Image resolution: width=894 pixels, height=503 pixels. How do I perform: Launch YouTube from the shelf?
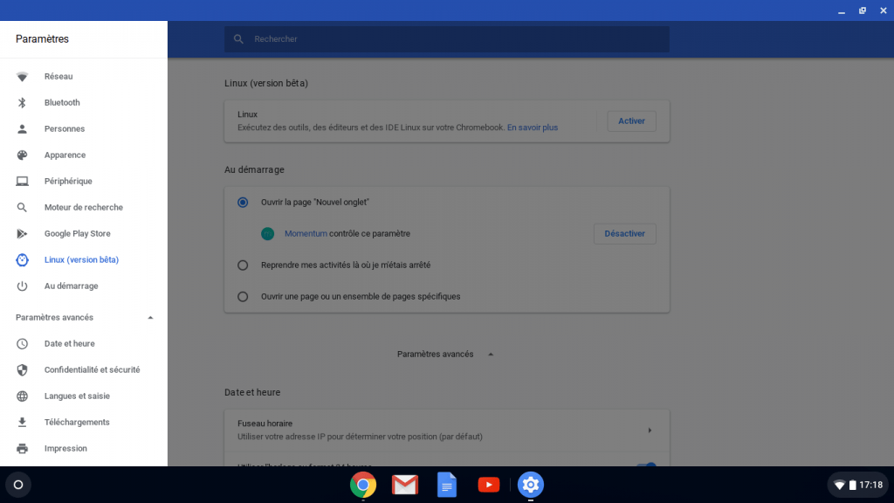(x=489, y=485)
